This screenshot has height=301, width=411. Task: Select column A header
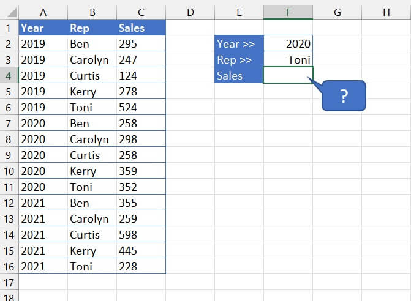coord(43,12)
